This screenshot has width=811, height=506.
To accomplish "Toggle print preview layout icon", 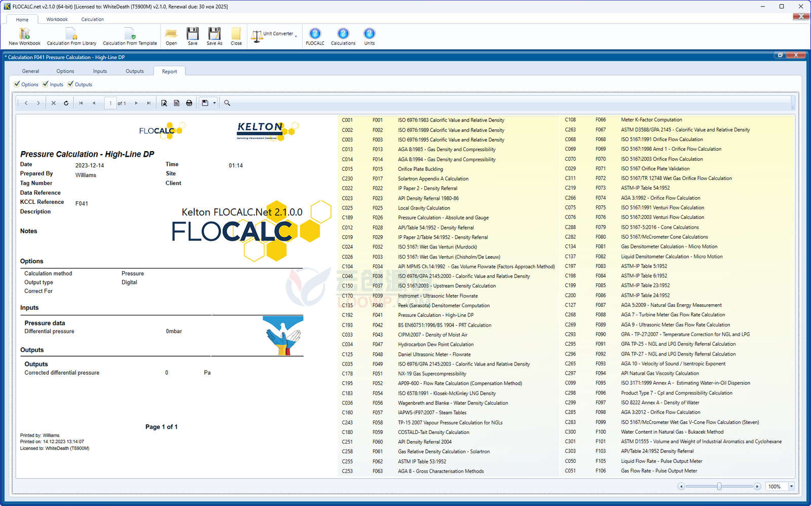I will coord(164,103).
